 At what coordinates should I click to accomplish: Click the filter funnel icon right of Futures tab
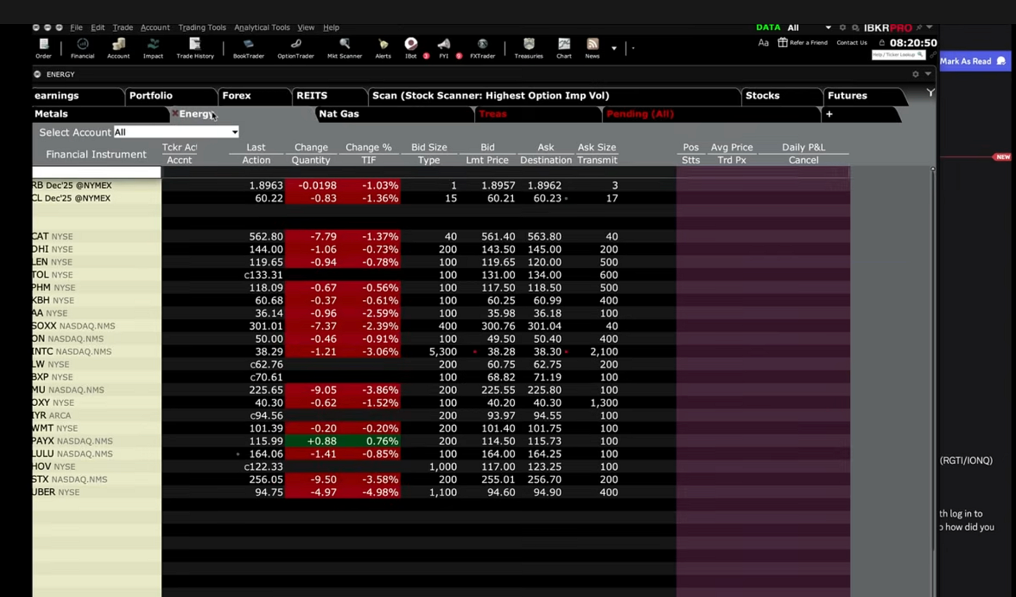click(x=930, y=93)
